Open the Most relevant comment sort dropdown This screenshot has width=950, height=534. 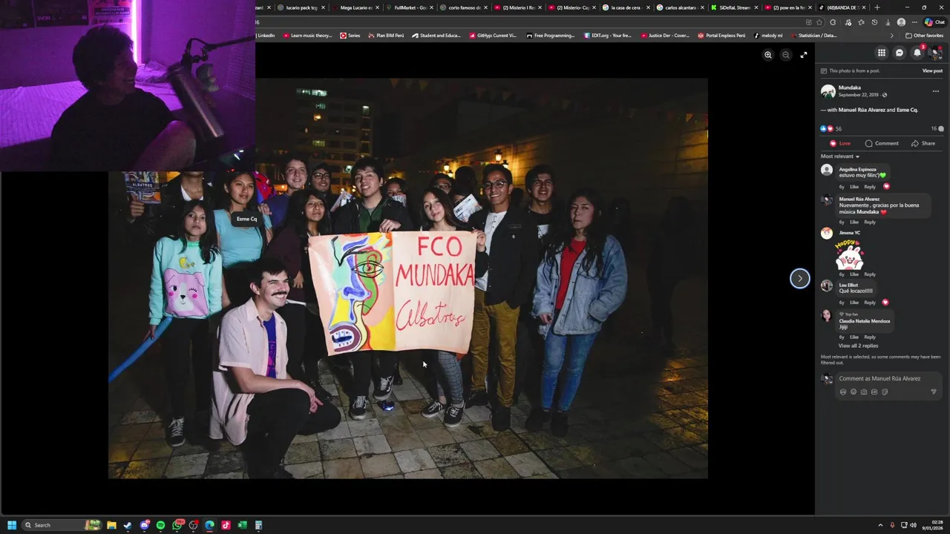tap(840, 156)
